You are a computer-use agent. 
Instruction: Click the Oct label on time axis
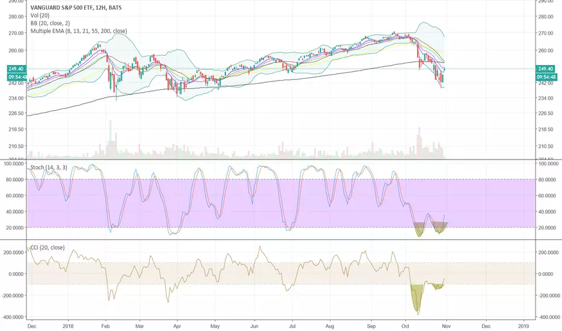pos(406,326)
